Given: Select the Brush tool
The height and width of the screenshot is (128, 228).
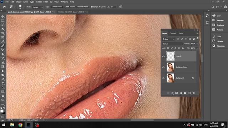Looking at the screenshot, I should point(2,50).
